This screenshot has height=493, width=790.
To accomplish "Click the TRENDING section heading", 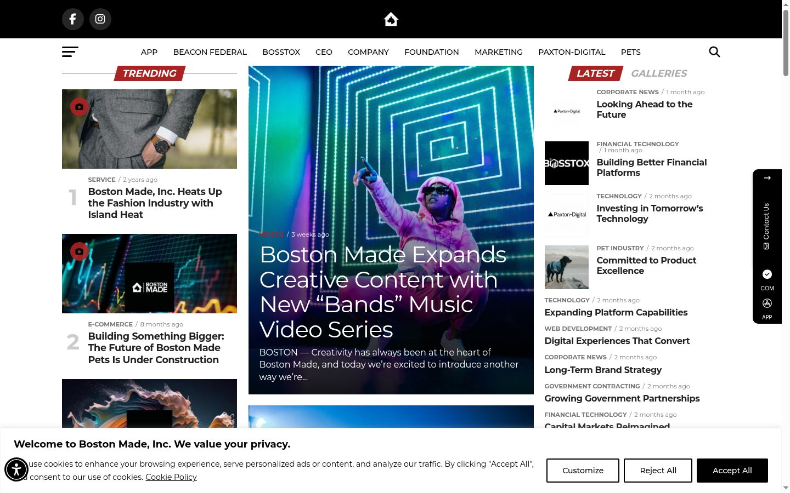I will (x=149, y=73).
